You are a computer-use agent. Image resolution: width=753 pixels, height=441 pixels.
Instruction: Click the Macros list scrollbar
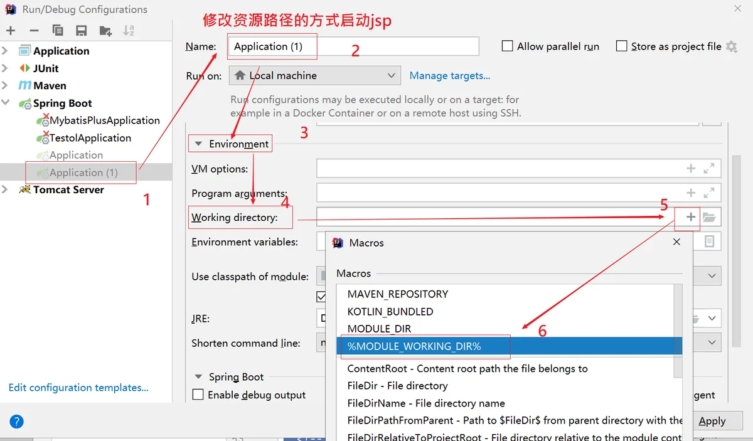click(x=678, y=331)
